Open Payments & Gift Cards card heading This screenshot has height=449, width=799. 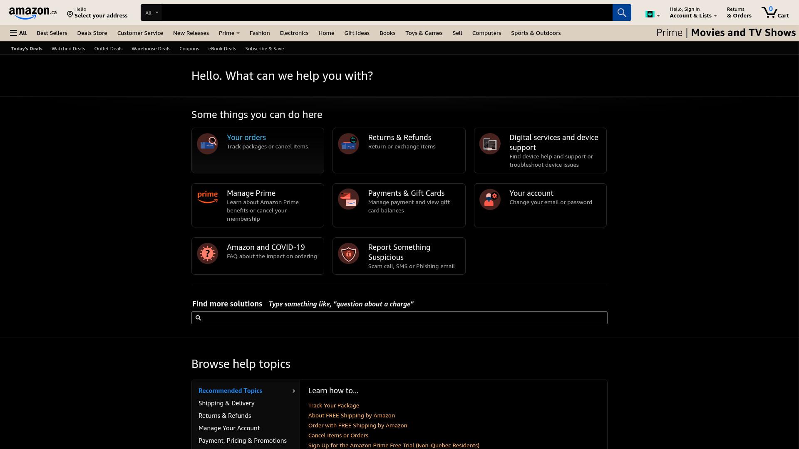pos(406,193)
